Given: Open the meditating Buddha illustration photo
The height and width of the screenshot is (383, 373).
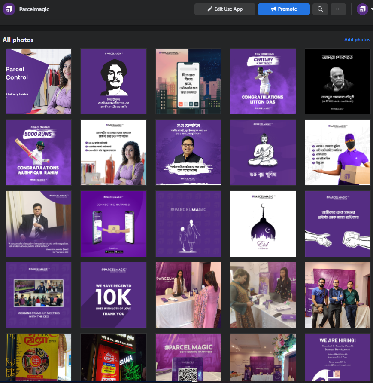Looking at the screenshot, I should click(263, 153).
